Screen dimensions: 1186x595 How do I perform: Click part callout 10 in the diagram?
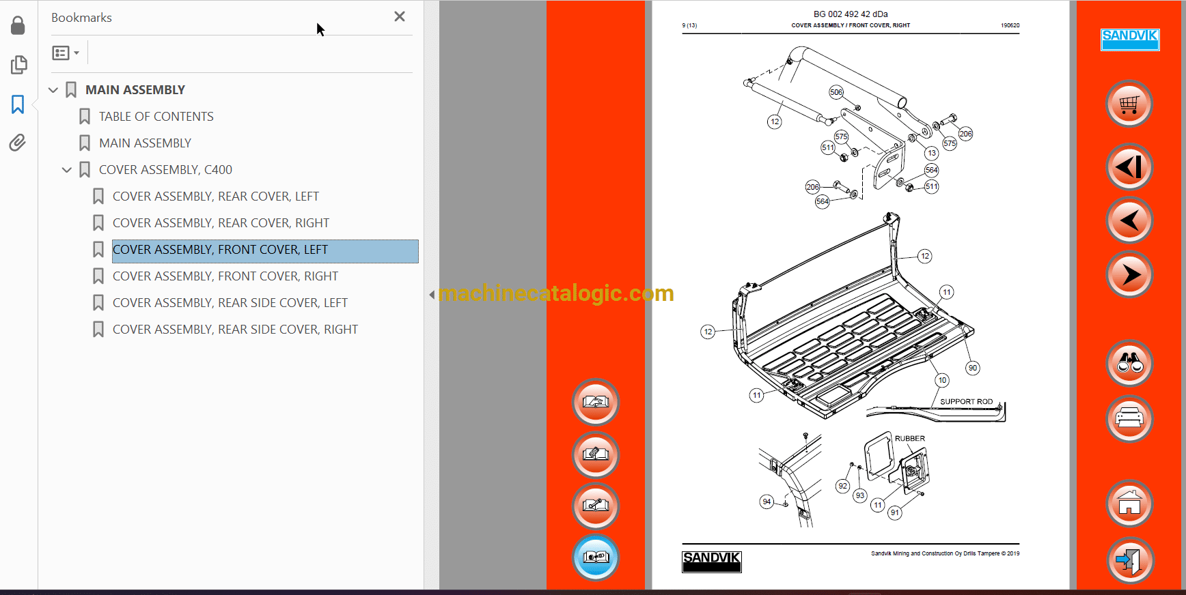click(943, 380)
